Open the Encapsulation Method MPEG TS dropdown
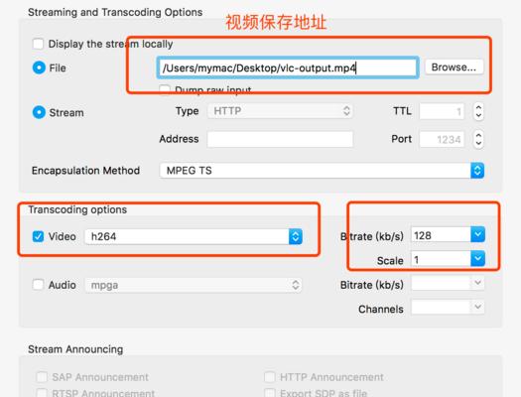Image resolution: width=521 pixels, height=397 pixels. point(322,171)
